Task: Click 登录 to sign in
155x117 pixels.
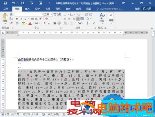Action: click(x=137, y=9)
